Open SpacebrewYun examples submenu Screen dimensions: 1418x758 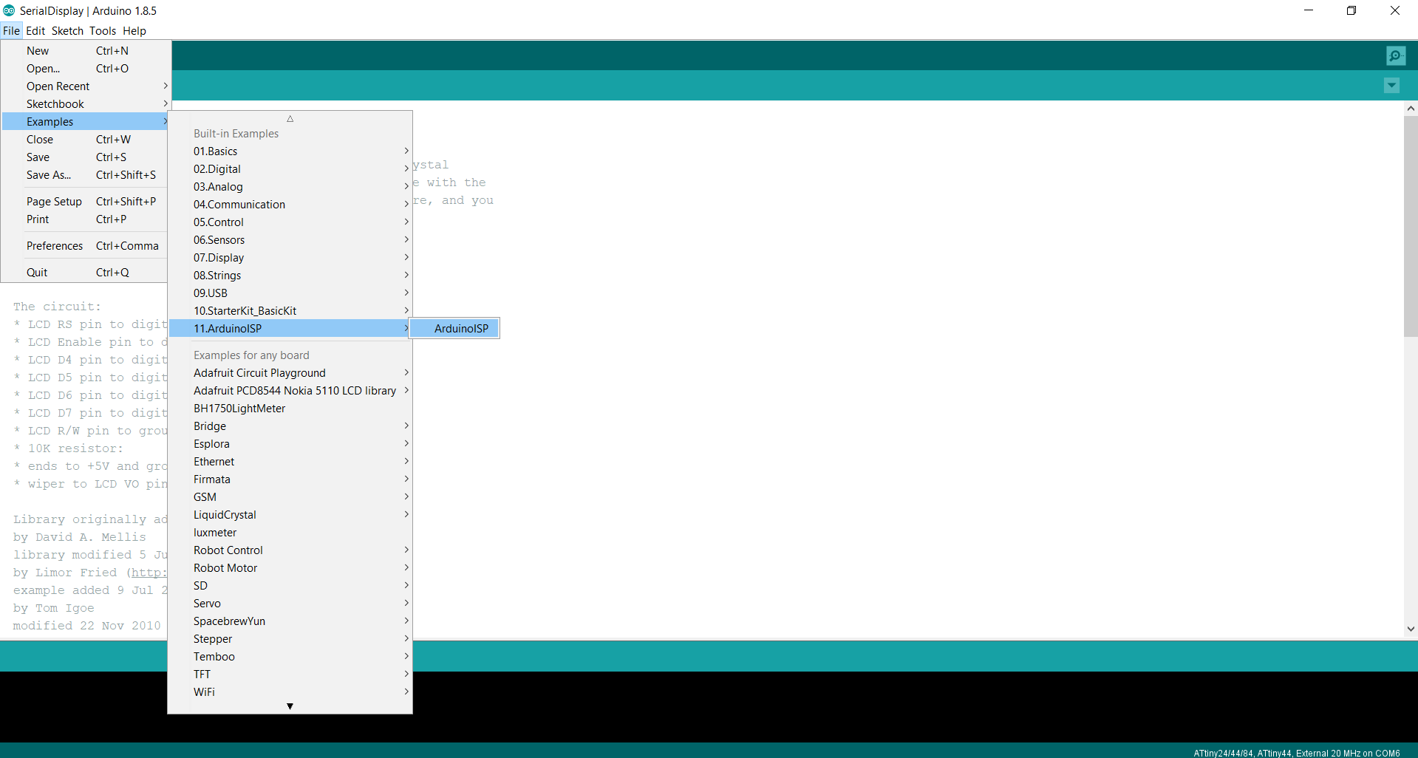(290, 621)
